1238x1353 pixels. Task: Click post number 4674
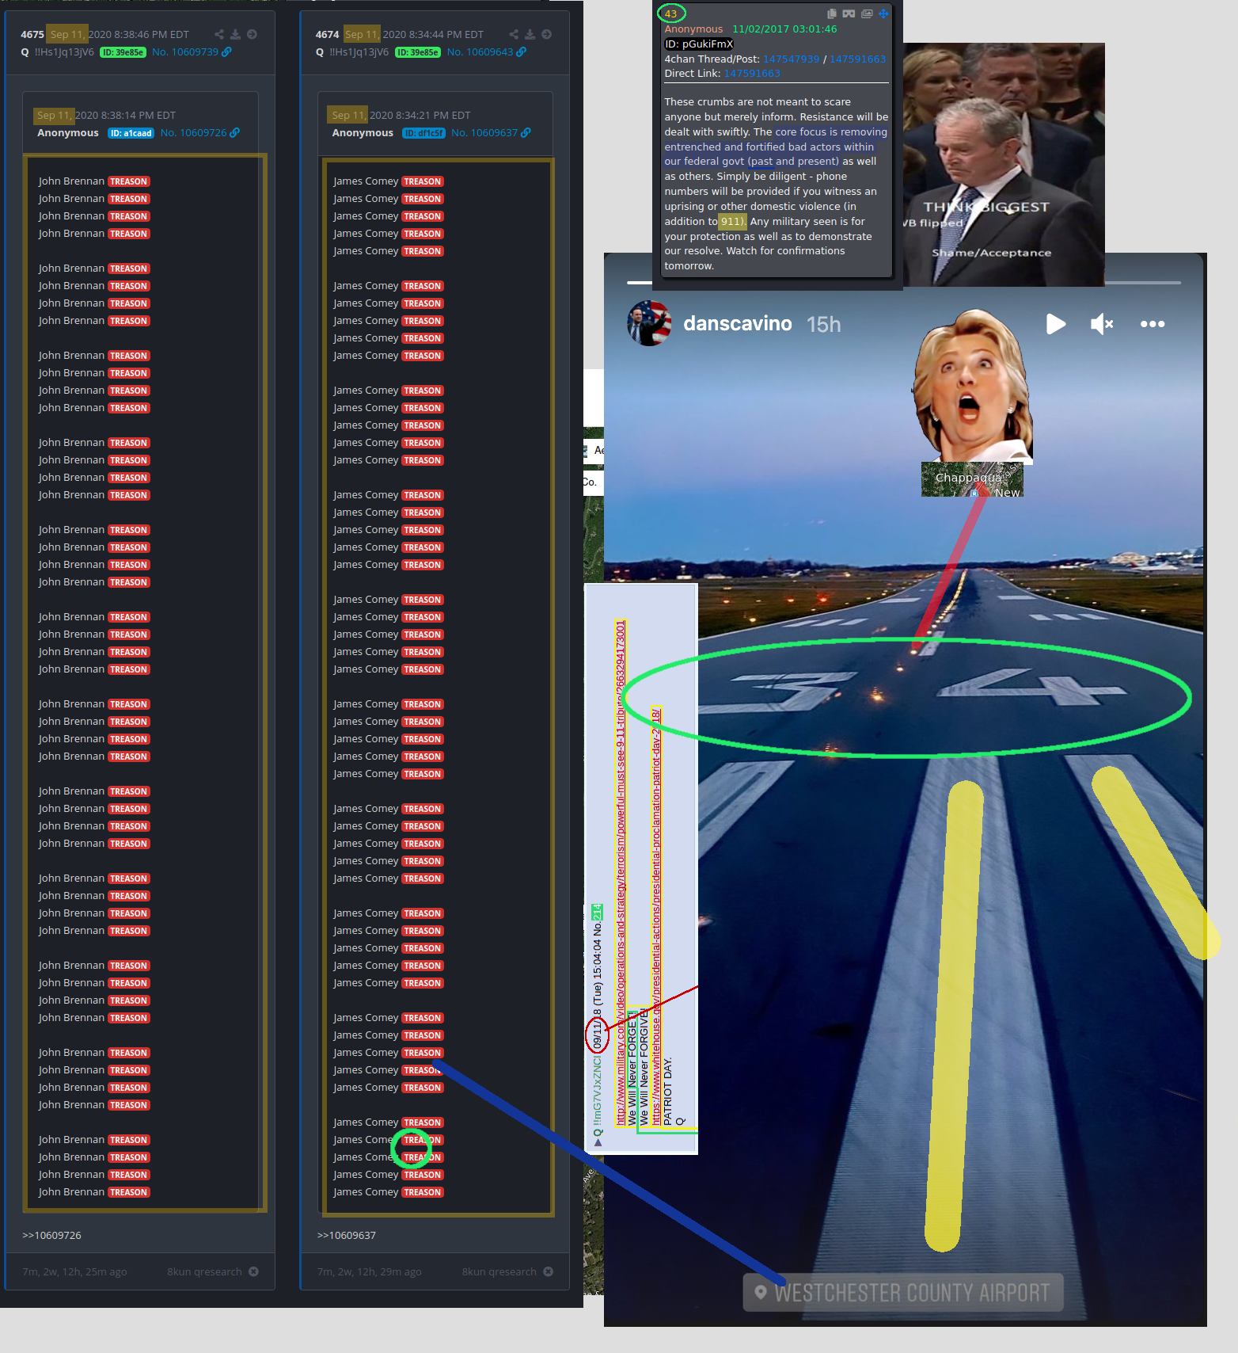[327, 35]
